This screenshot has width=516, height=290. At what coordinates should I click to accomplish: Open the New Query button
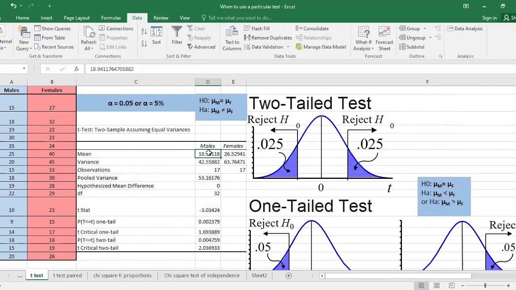click(24, 39)
